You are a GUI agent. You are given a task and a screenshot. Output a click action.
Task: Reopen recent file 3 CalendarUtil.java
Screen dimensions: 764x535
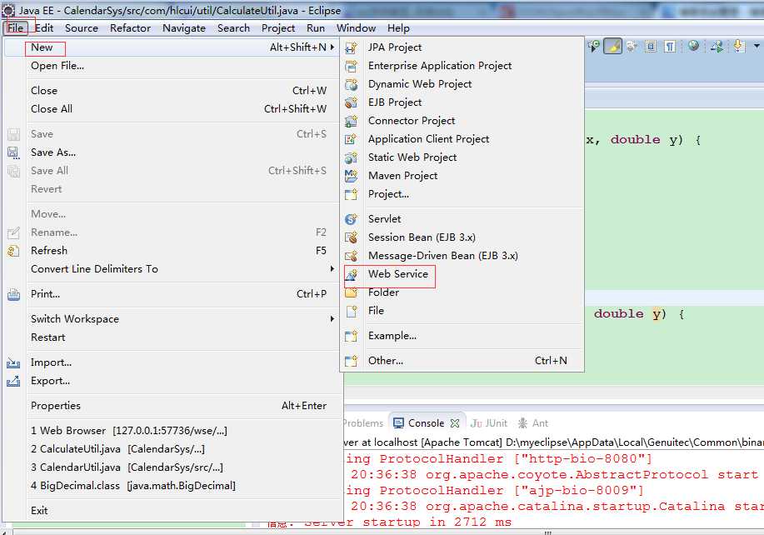click(x=173, y=467)
